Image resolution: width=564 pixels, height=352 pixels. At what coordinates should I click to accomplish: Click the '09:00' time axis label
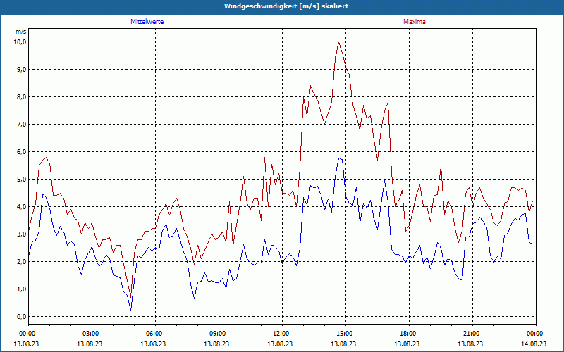click(x=218, y=334)
